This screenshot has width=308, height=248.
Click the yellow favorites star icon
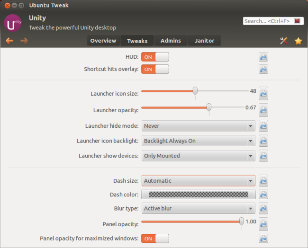click(x=298, y=41)
